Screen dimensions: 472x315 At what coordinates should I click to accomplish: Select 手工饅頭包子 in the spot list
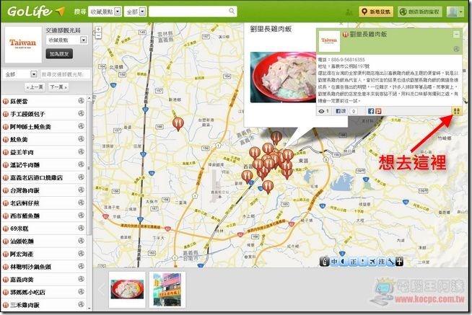pos(27,114)
